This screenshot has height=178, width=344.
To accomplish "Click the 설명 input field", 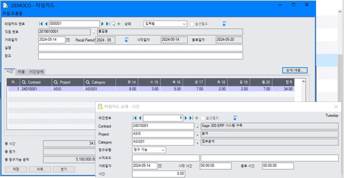I will coord(141,48).
